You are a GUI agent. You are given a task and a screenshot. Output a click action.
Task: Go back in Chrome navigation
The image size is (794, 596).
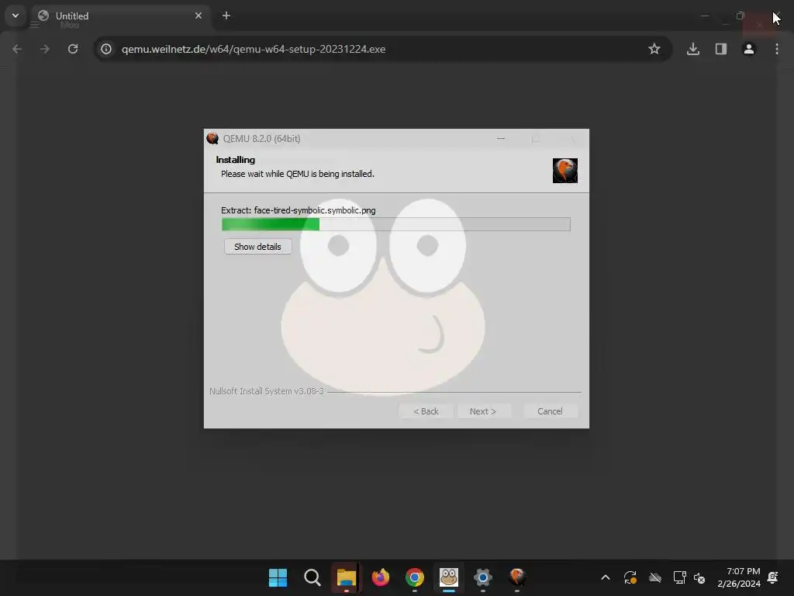pyautogui.click(x=17, y=49)
